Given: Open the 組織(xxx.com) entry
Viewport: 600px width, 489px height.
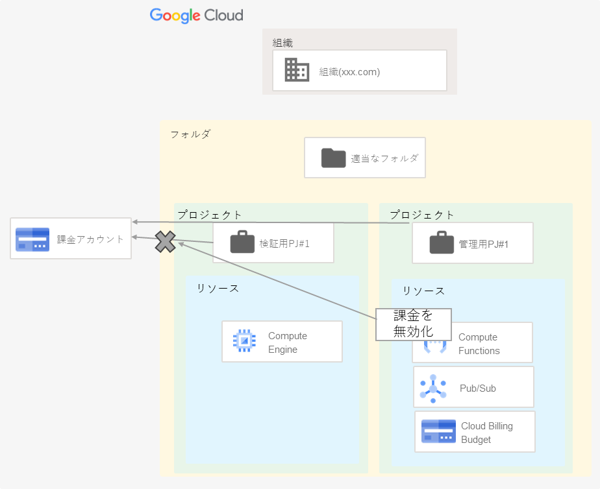Looking at the screenshot, I should coord(349,72).
